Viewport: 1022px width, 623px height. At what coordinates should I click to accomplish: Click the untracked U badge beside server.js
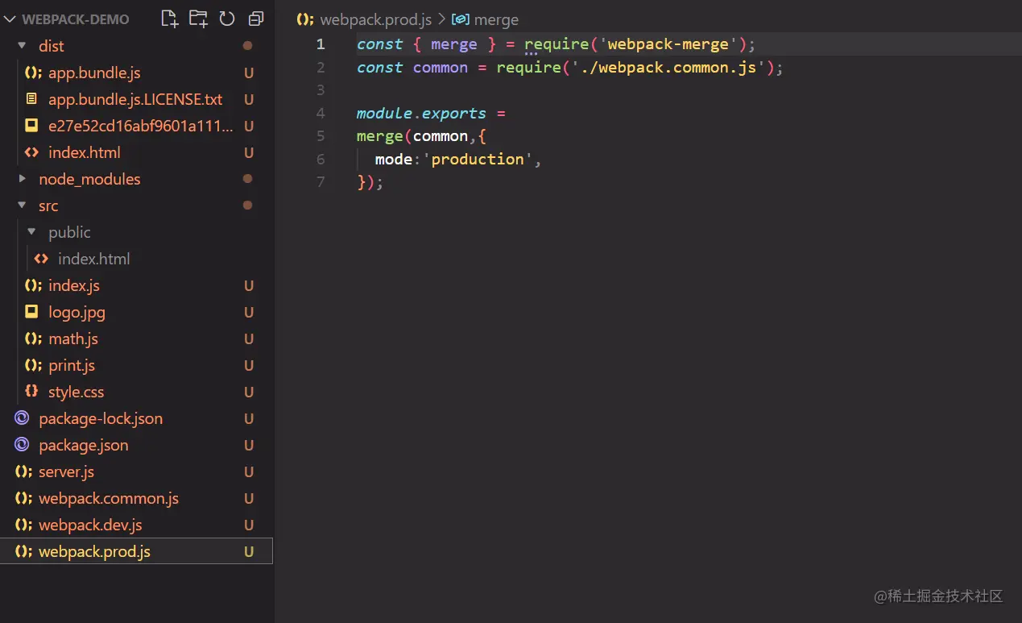coord(249,471)
